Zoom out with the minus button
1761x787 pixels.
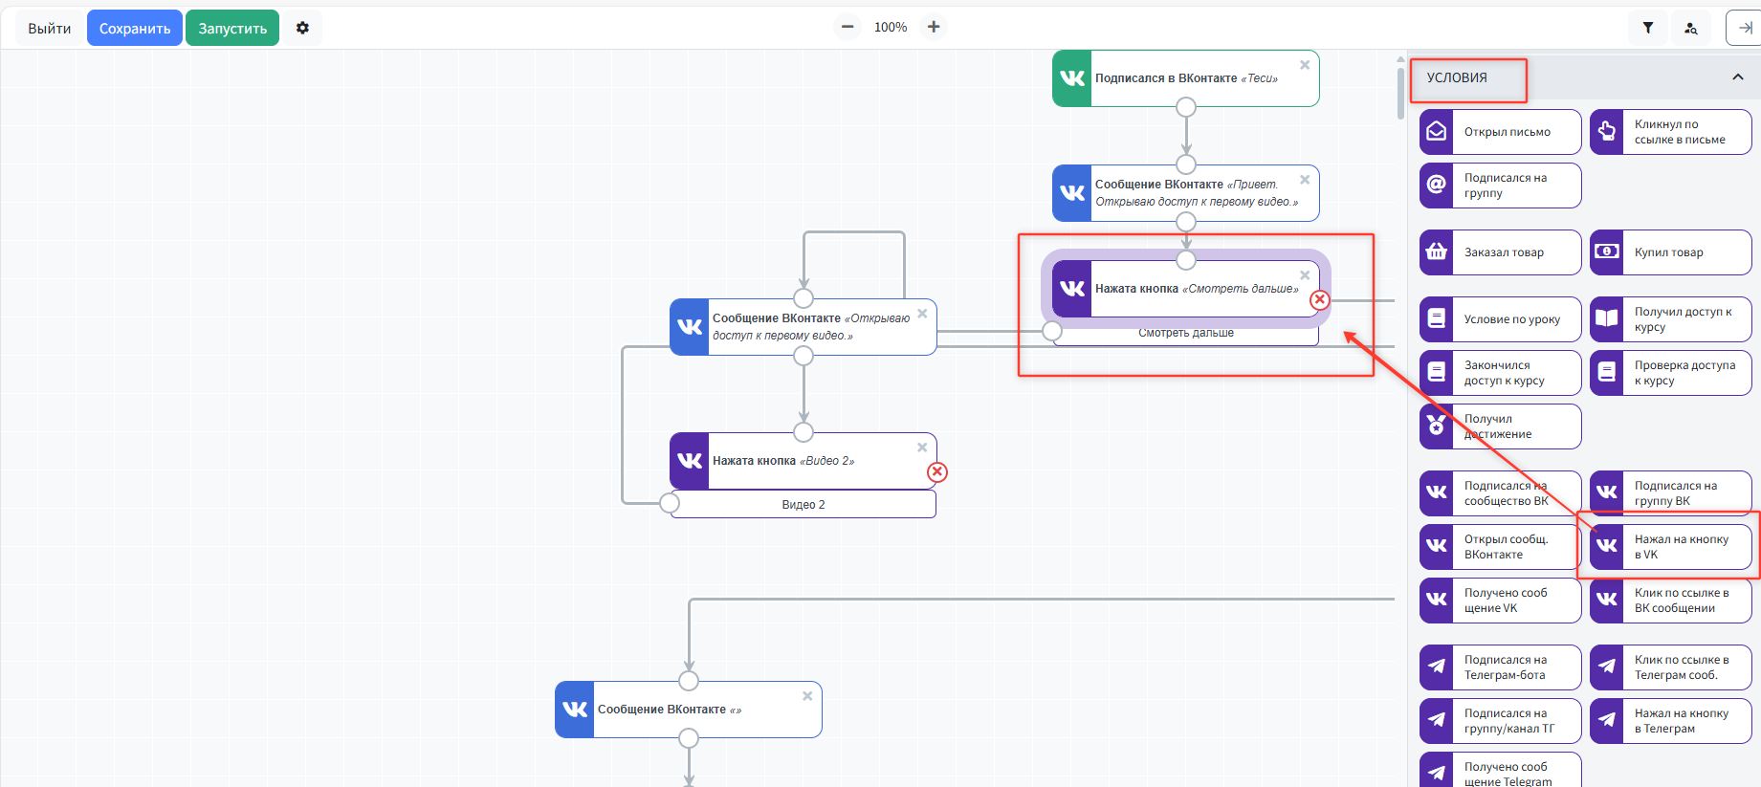(847, 28)
